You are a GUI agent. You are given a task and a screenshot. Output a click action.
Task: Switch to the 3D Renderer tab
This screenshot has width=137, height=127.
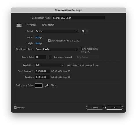(48, 25)
